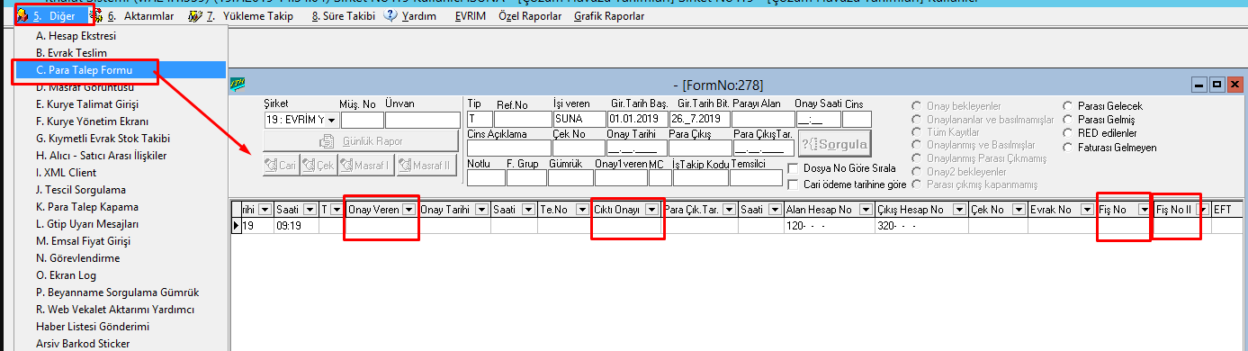Click into the Ref.No input field
The width and height of the screenshot is (1248, 351).
521,118
